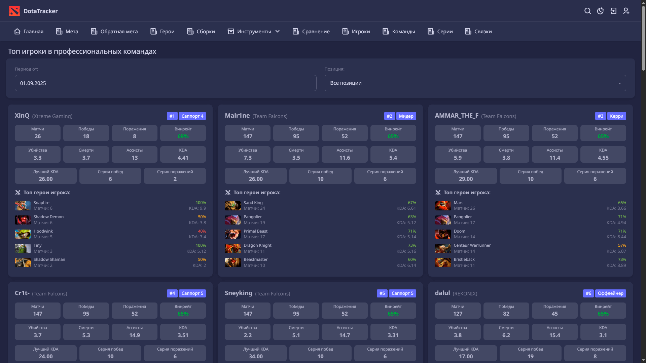Click the Bristleback hero icon
The height and width of the screenshot is (363, 646).
(x=443, y=263)
